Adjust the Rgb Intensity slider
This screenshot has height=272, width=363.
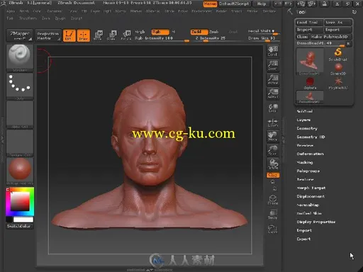pos(162,39)
